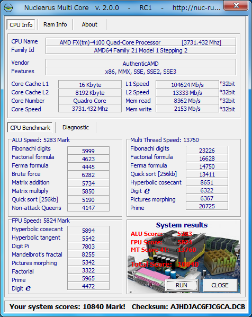The height and width of the screenshot is (317, 252).
Task: Click the Core Cache L1 value 16 Kbyte
Action: click(x=90, y=84)
